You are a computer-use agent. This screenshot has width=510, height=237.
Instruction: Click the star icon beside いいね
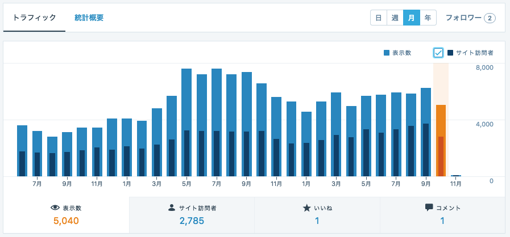[x=306, y=208]
